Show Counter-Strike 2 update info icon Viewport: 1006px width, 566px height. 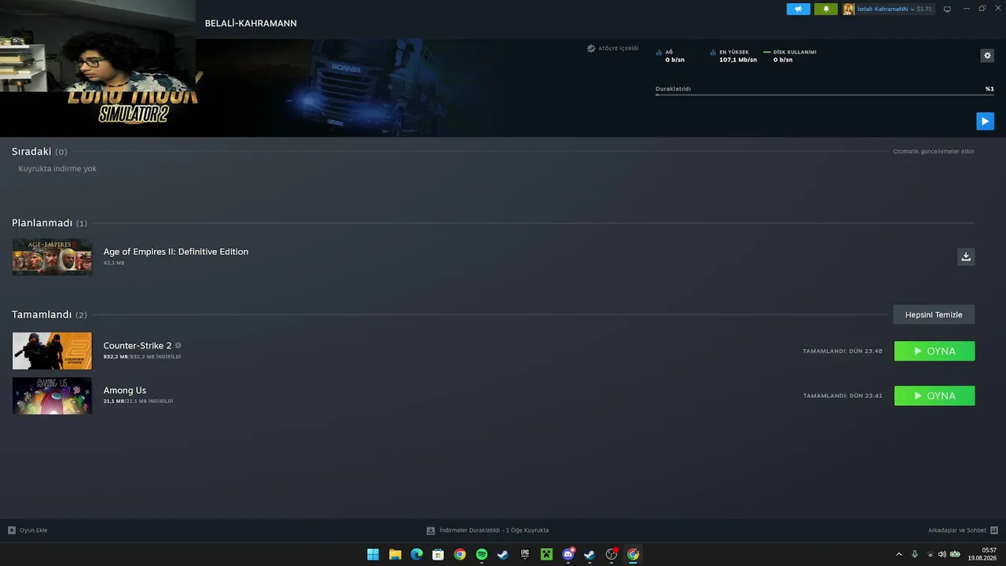point(178,345)
